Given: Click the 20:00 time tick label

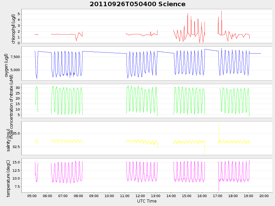Looking at the screenshot, I should tap(264, 196).
